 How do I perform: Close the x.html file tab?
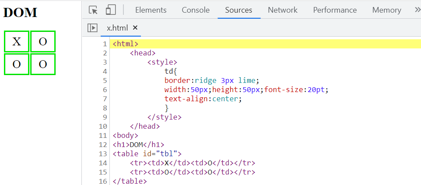[x=135, y=28]
